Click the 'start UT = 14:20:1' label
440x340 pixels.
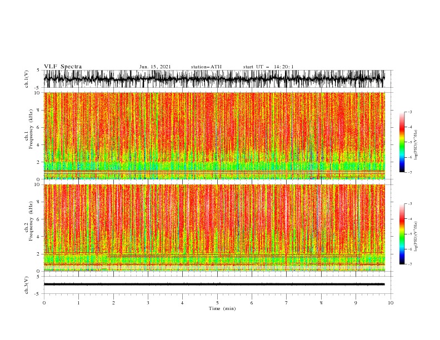(x=268, y=67)
